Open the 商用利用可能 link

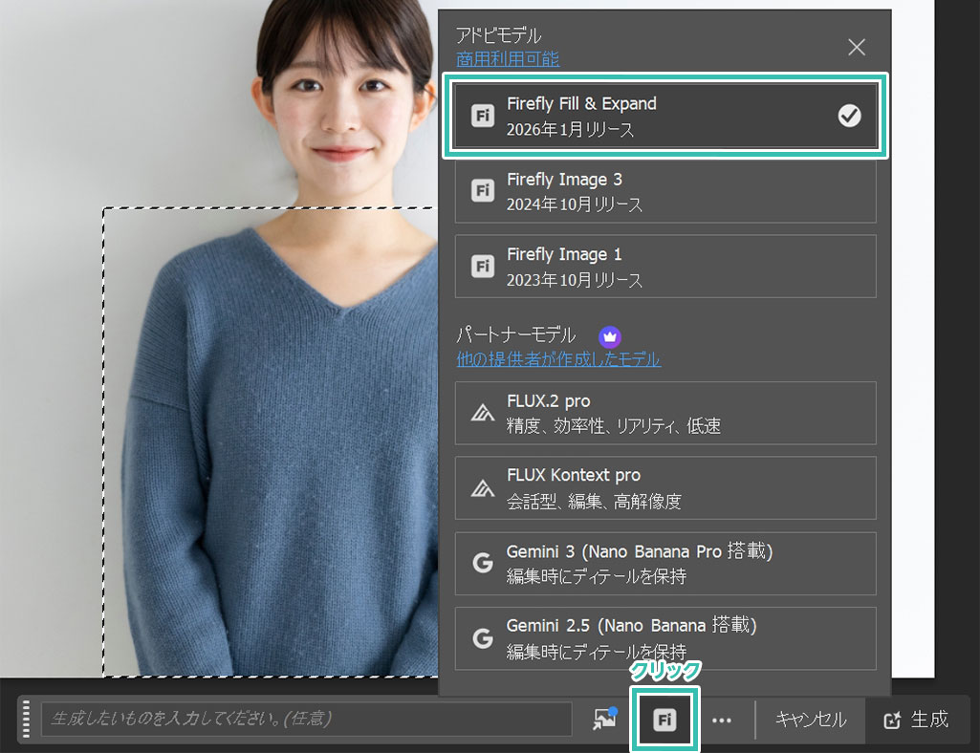(x=508, y=59)
